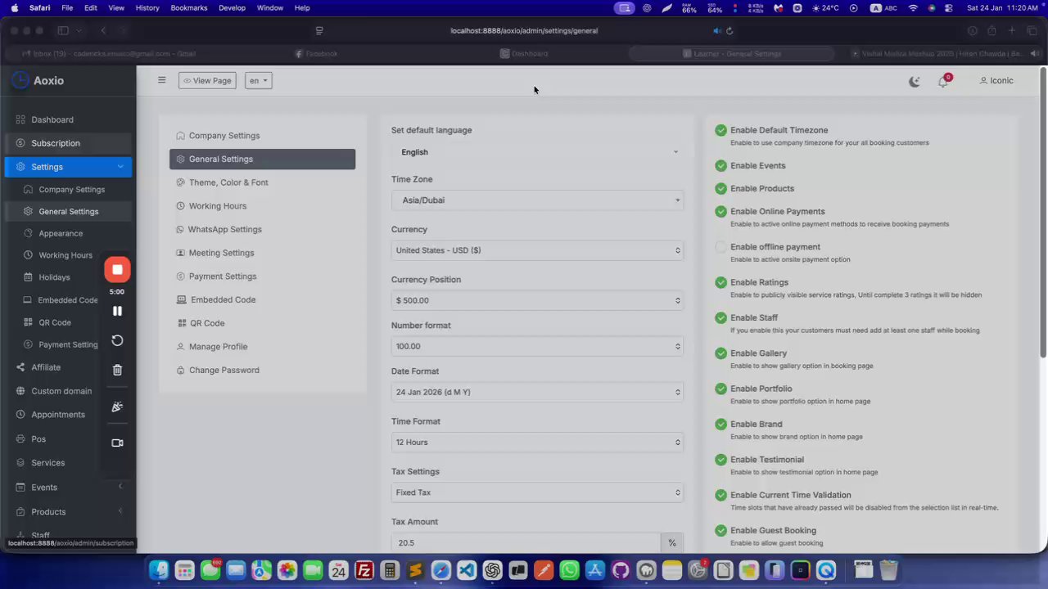
Task: Open the default language dropdown
Action: coord(538,152)
